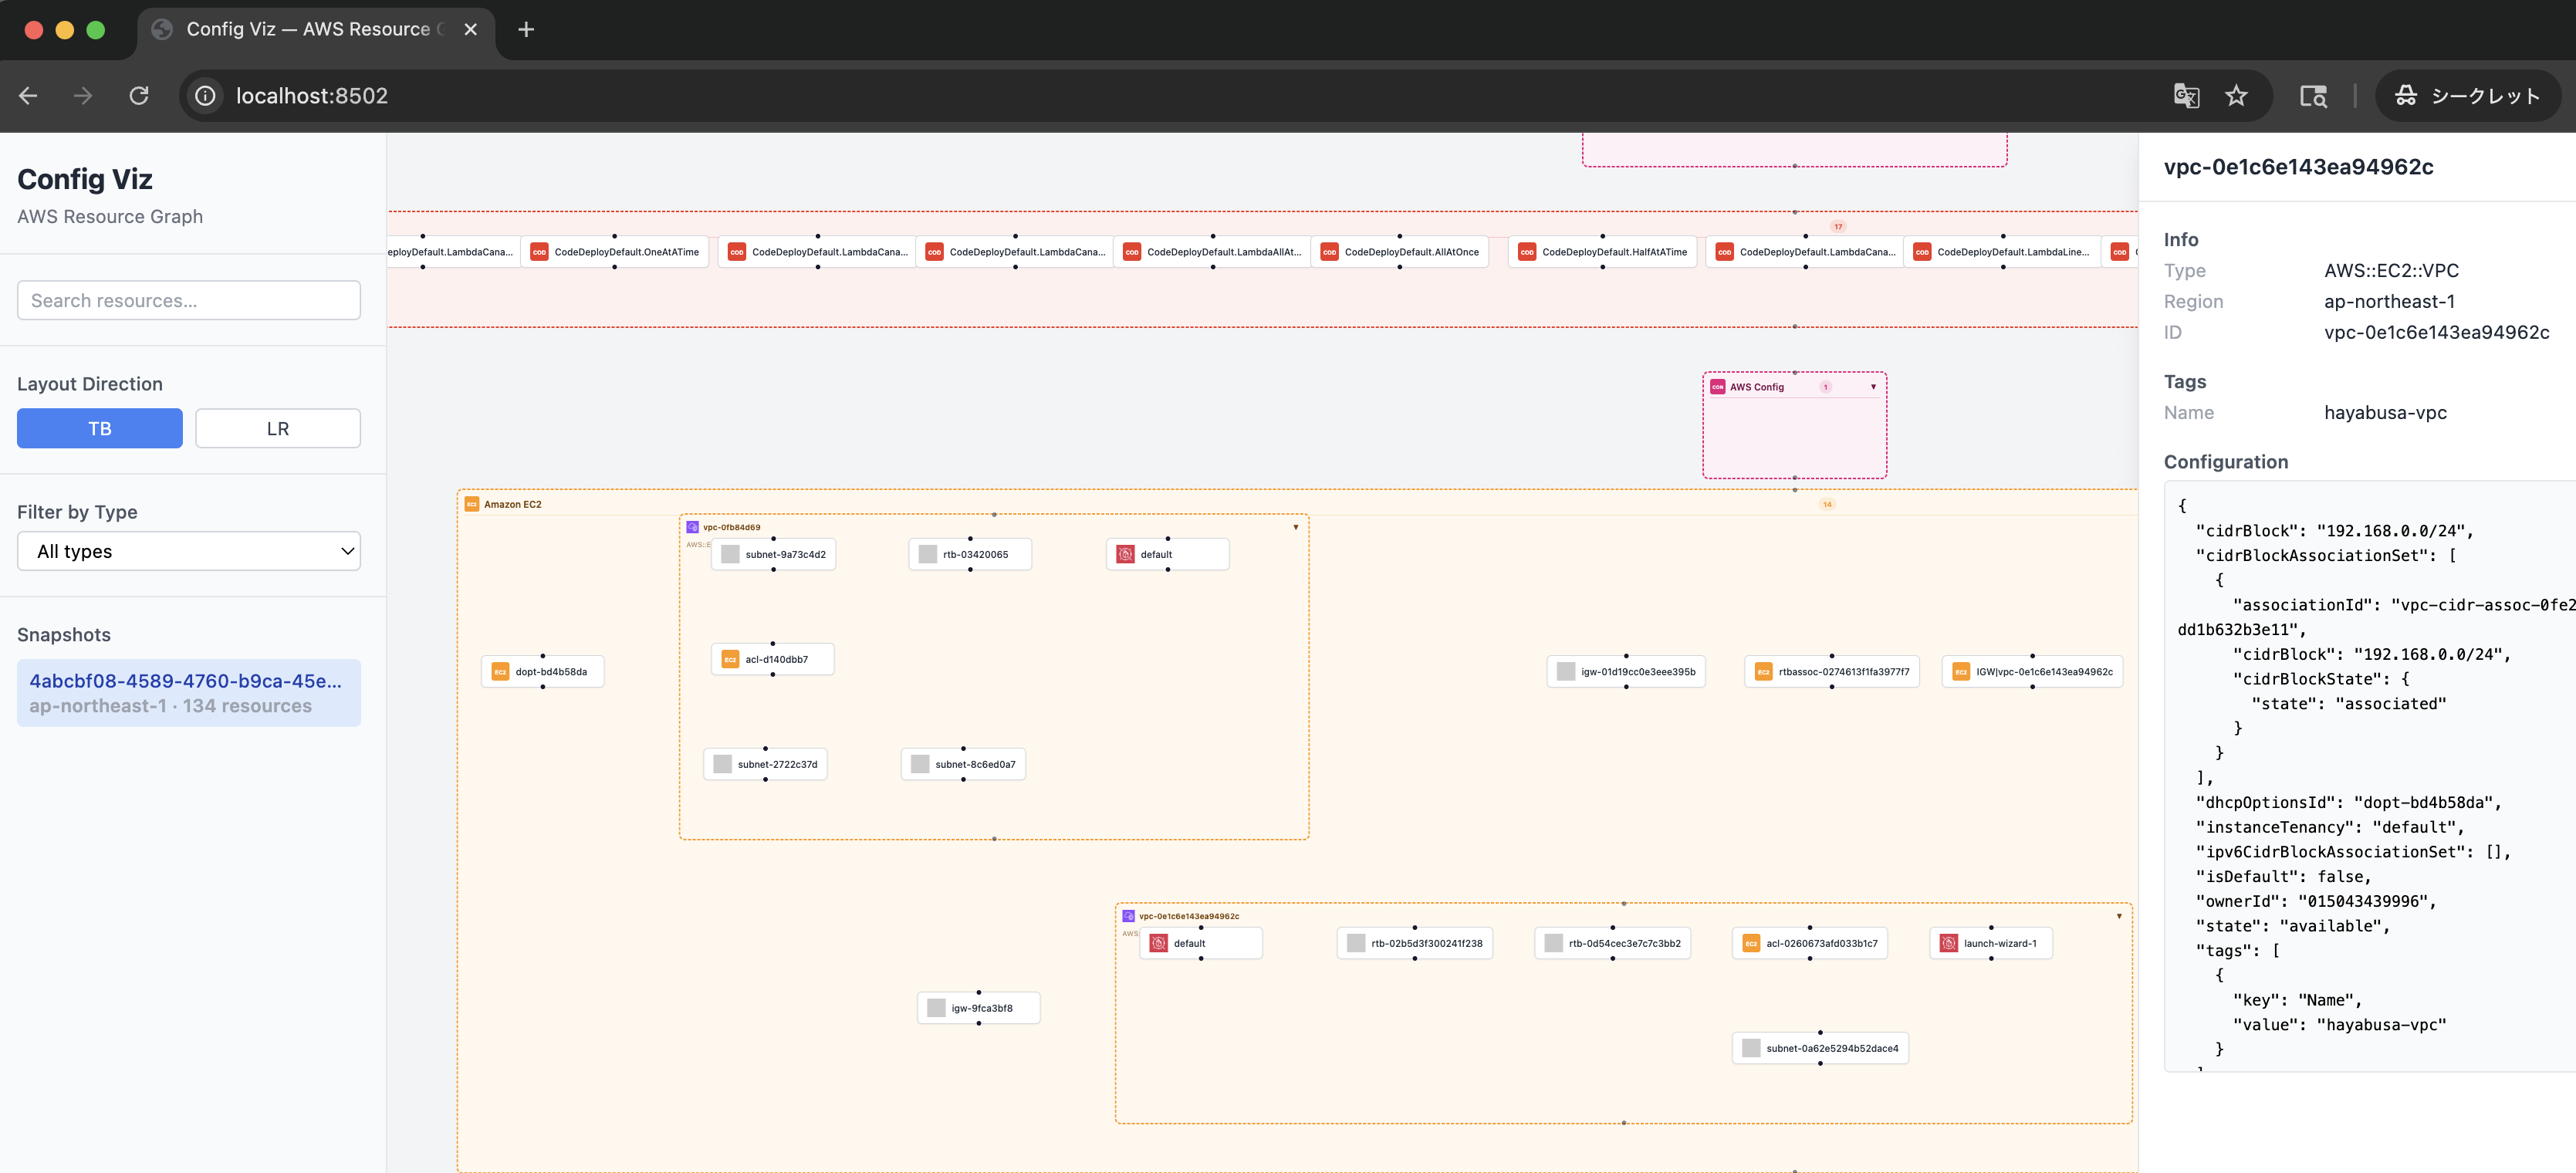The width and height of the screenshot is (2576, 1173).
Task: Click the AWS::EC2::VPC type value
Action: coord(2391,271)
